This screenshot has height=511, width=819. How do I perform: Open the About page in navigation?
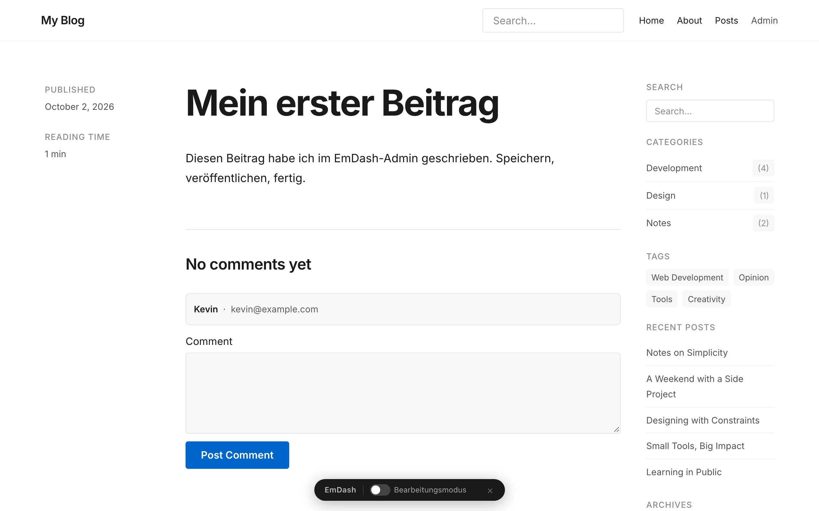point(689,21)
